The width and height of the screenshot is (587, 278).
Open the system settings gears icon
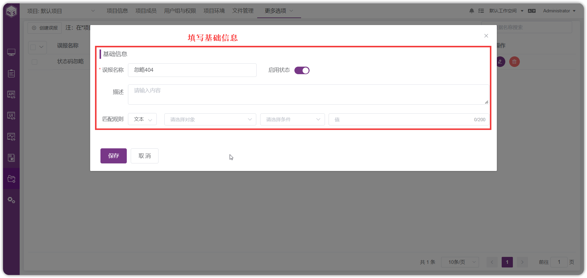point(11,200)
